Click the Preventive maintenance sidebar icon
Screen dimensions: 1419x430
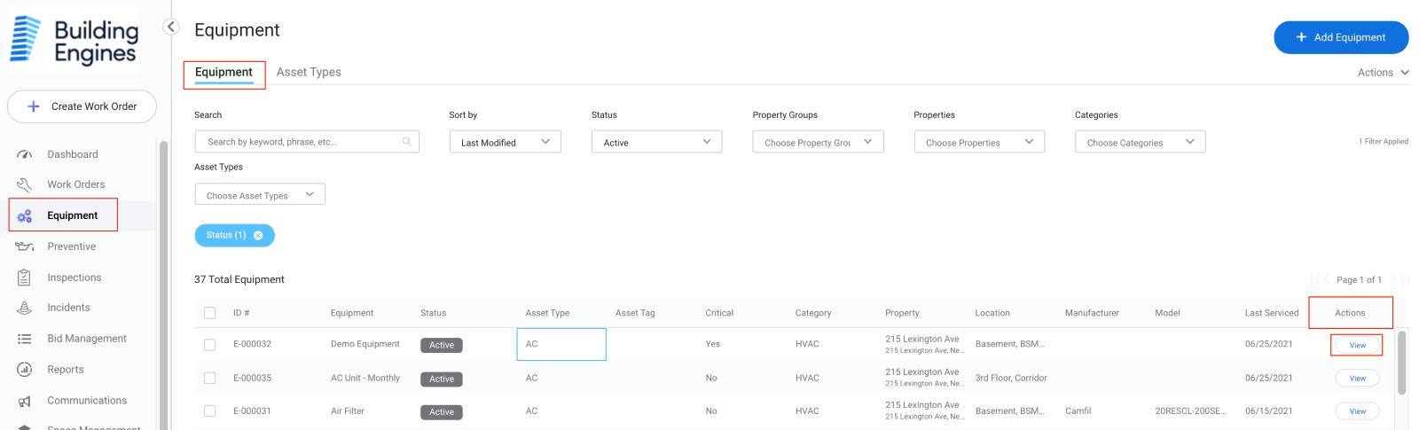[x=25, y=246]
